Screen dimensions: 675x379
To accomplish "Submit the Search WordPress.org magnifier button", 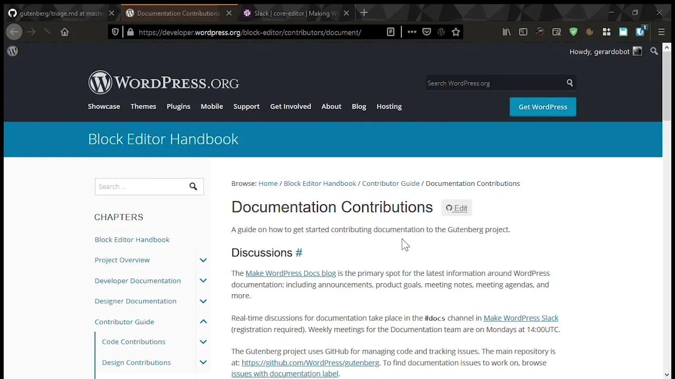I will 570,83.
